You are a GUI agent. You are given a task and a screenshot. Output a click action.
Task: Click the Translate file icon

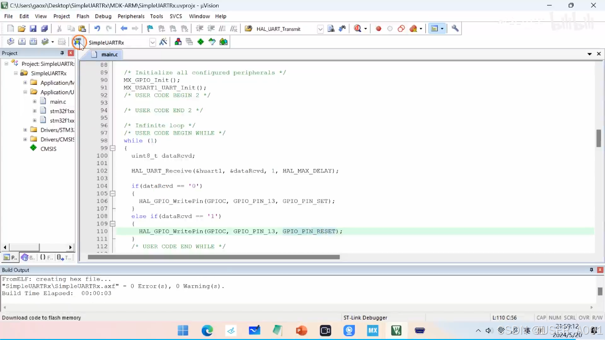10,42
